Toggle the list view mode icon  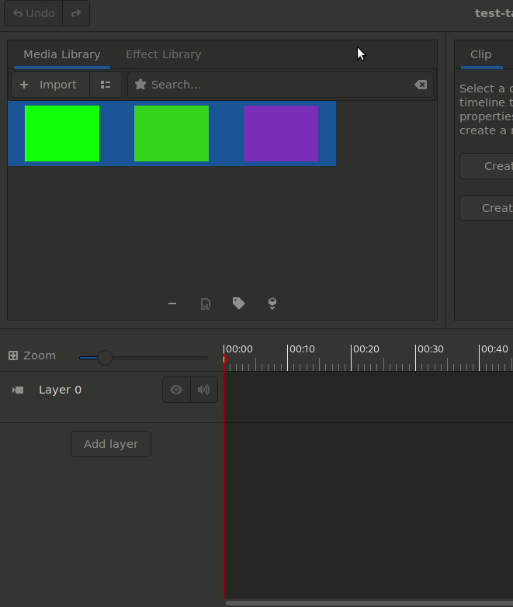point(106,85)
